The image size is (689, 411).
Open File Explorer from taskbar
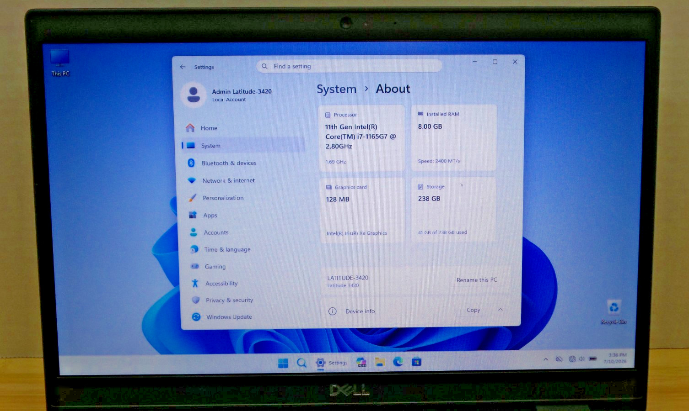tap(380, 362)
